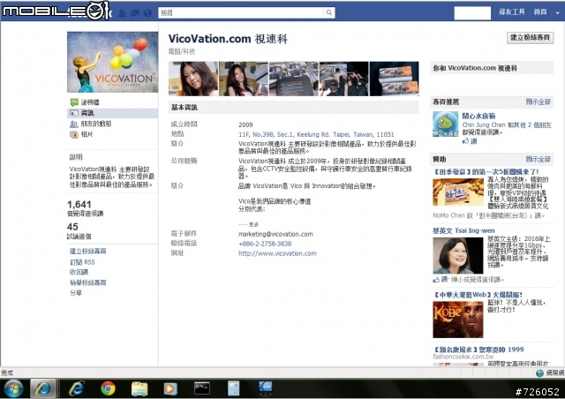Click the Kobe basketball ad image
Screen dimensions: 565x399
click(x=458, y=320)
